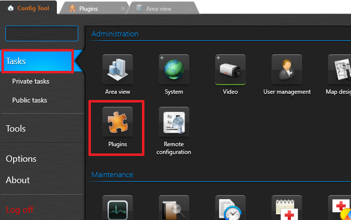Viewport: 351px width, 220px height.
Task: Open the Remote configuration task
Action: [174, 122]
